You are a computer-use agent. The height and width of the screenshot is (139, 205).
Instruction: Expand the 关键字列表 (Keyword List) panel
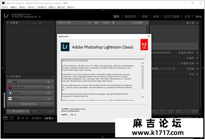(197, 63)
